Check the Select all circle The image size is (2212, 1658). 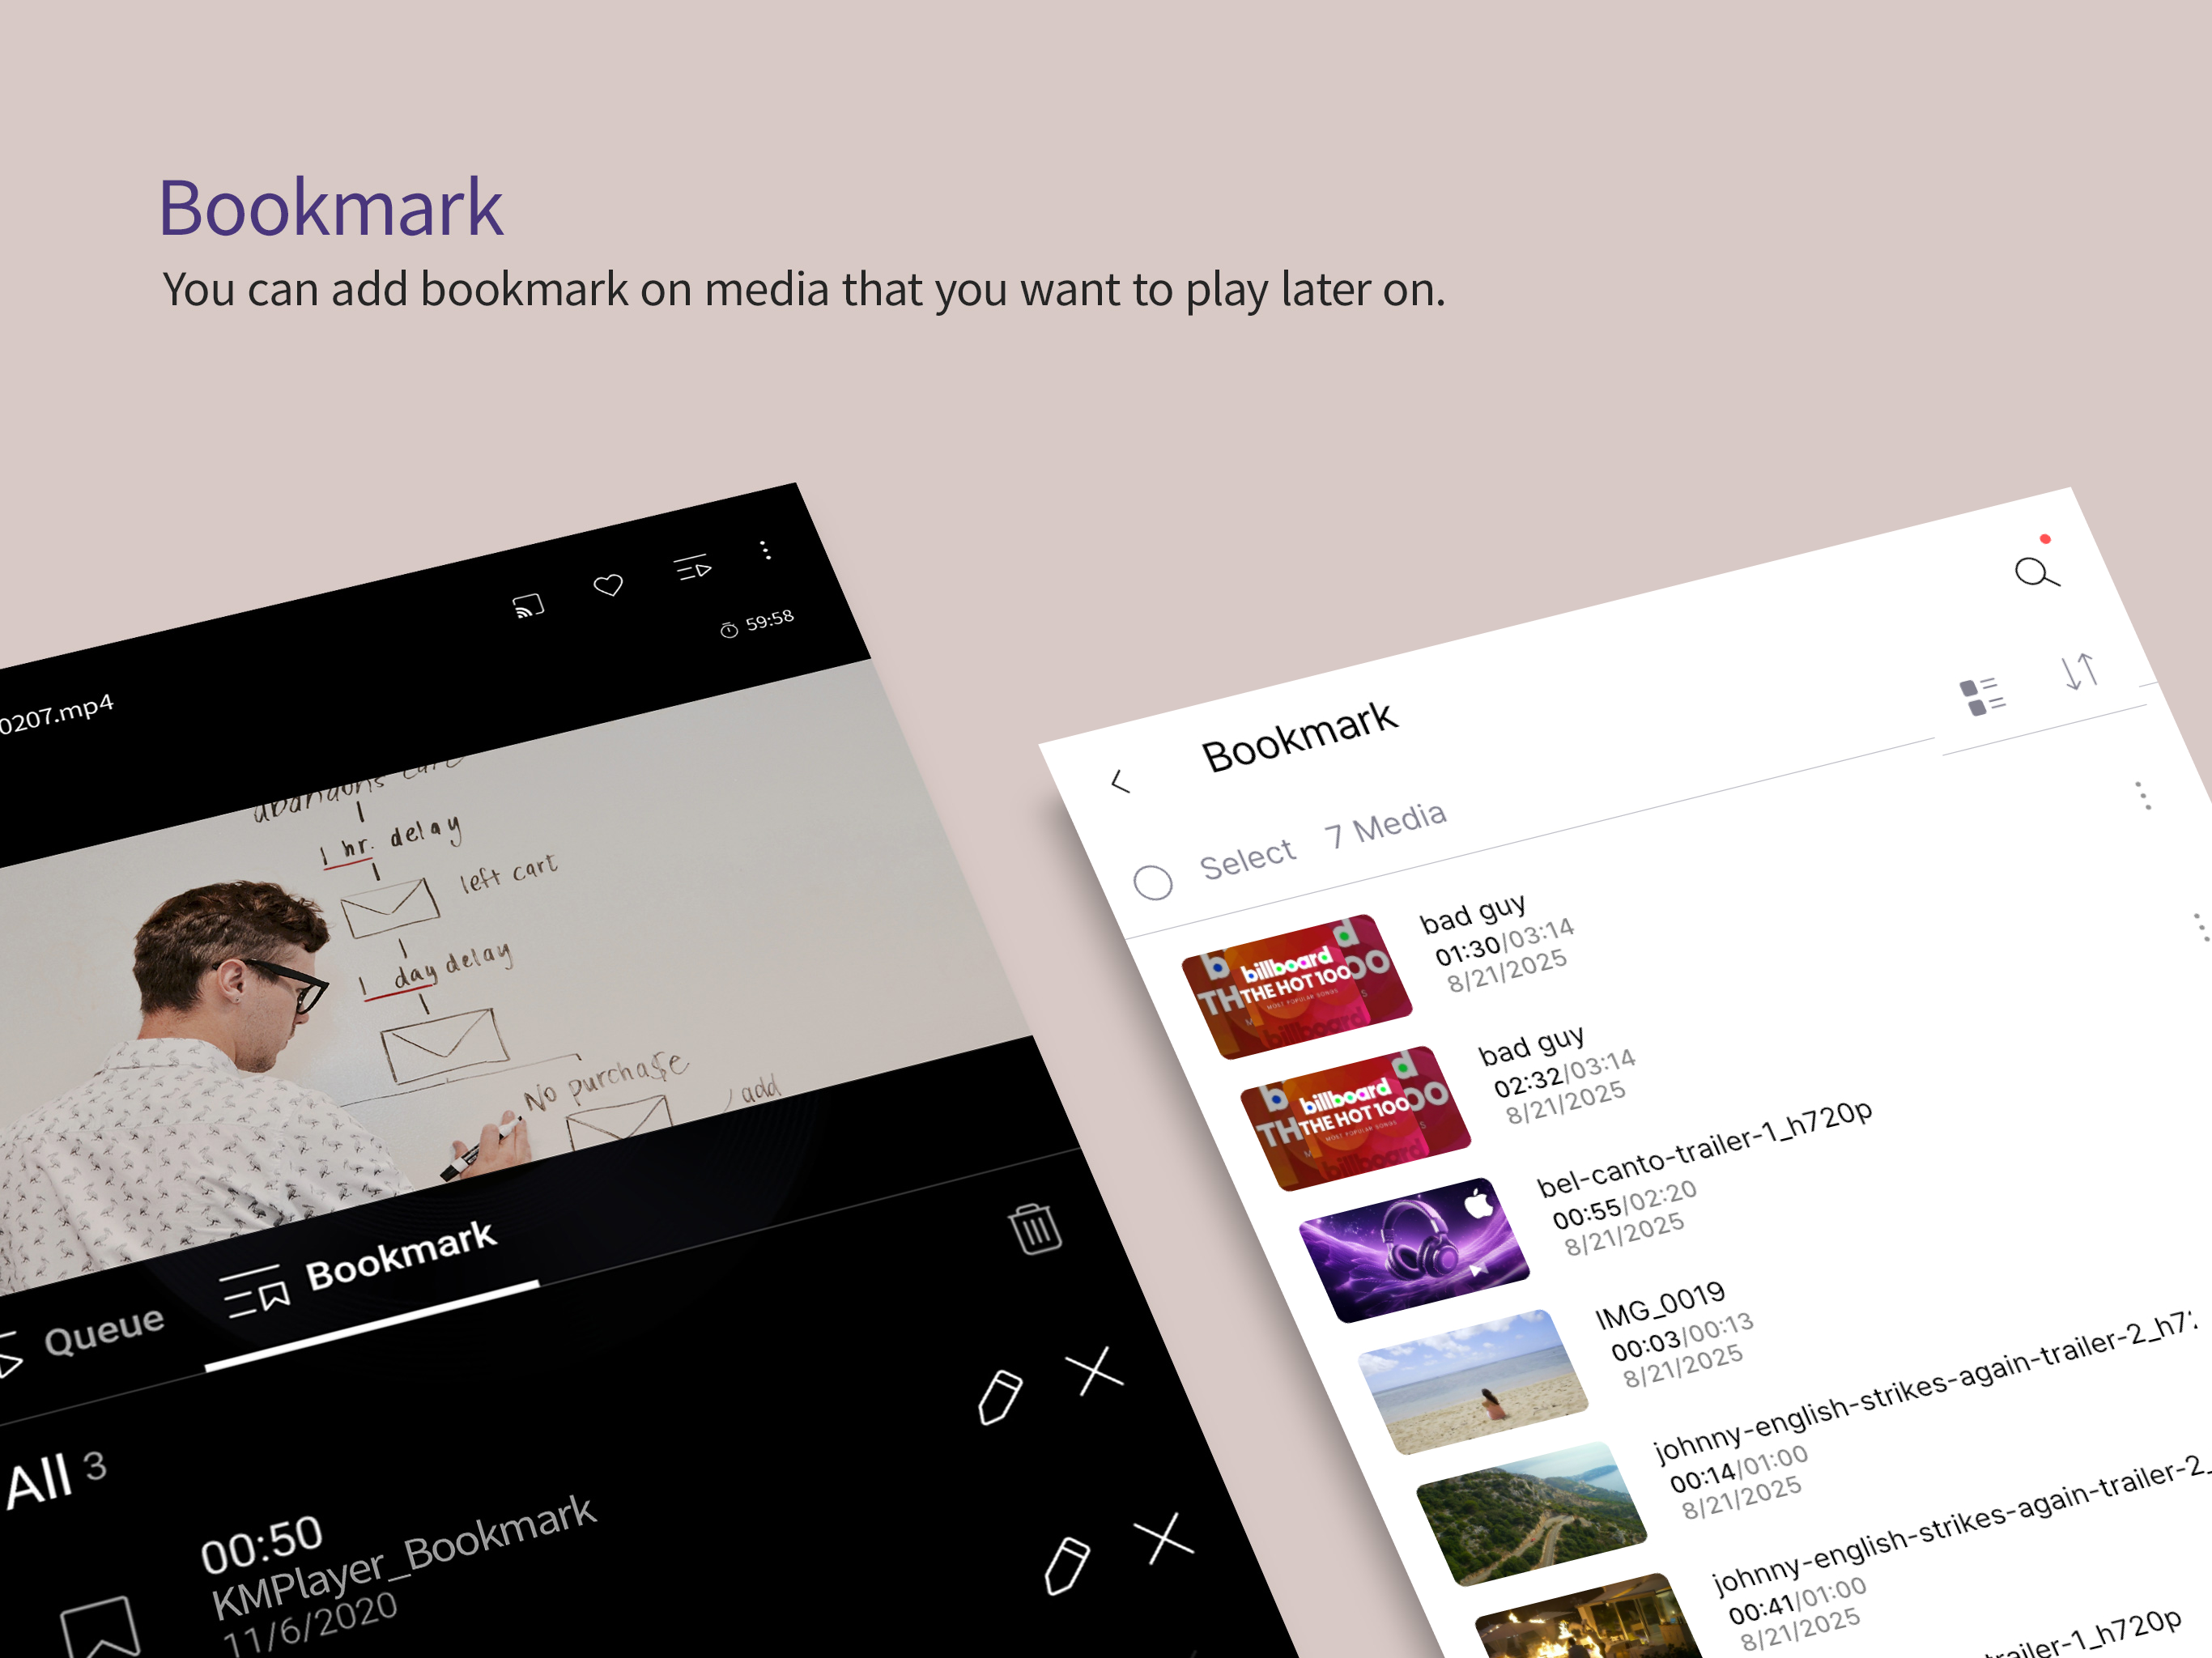[x=1153, y=882]
